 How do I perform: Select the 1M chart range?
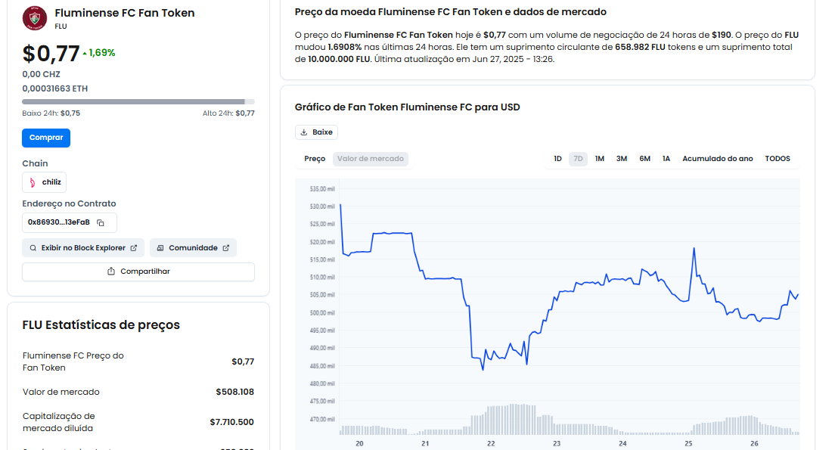point(600,159)
